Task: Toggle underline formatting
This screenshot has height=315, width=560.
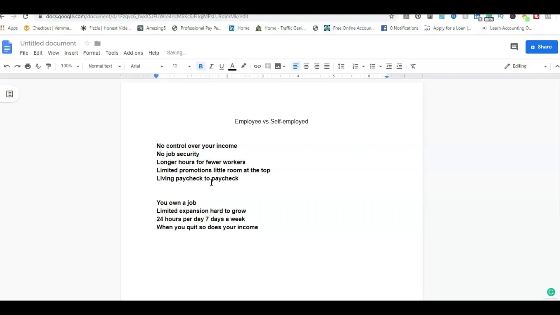Action: point(221,66)
